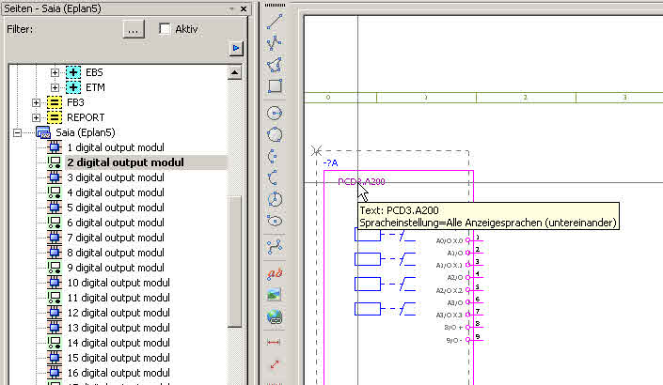Viewport: 663px width, 385px height.
Task: Click the page icon of '1 digital output modul'
Action: 55,147
